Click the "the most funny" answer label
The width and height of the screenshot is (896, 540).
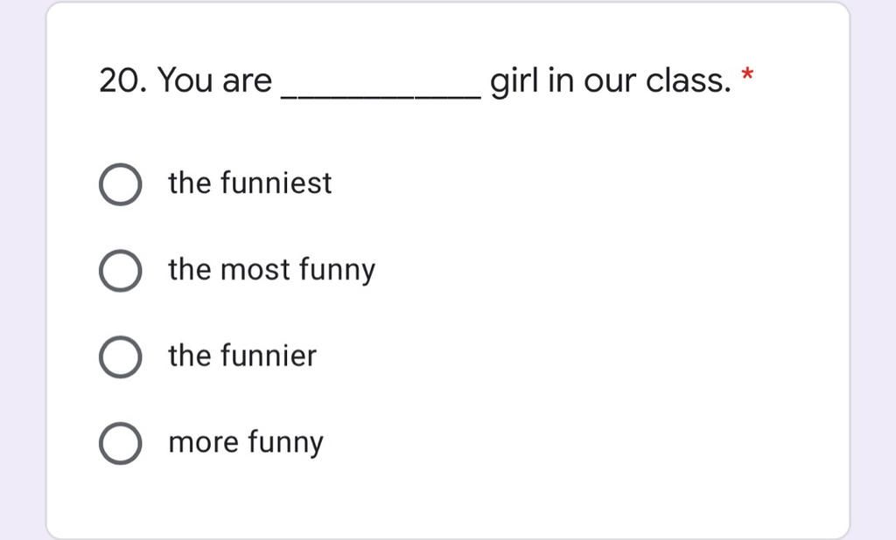[x=271, y=271]
